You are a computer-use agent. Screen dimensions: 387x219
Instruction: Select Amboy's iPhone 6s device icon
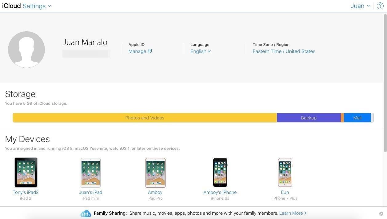(x=220, y=172)
